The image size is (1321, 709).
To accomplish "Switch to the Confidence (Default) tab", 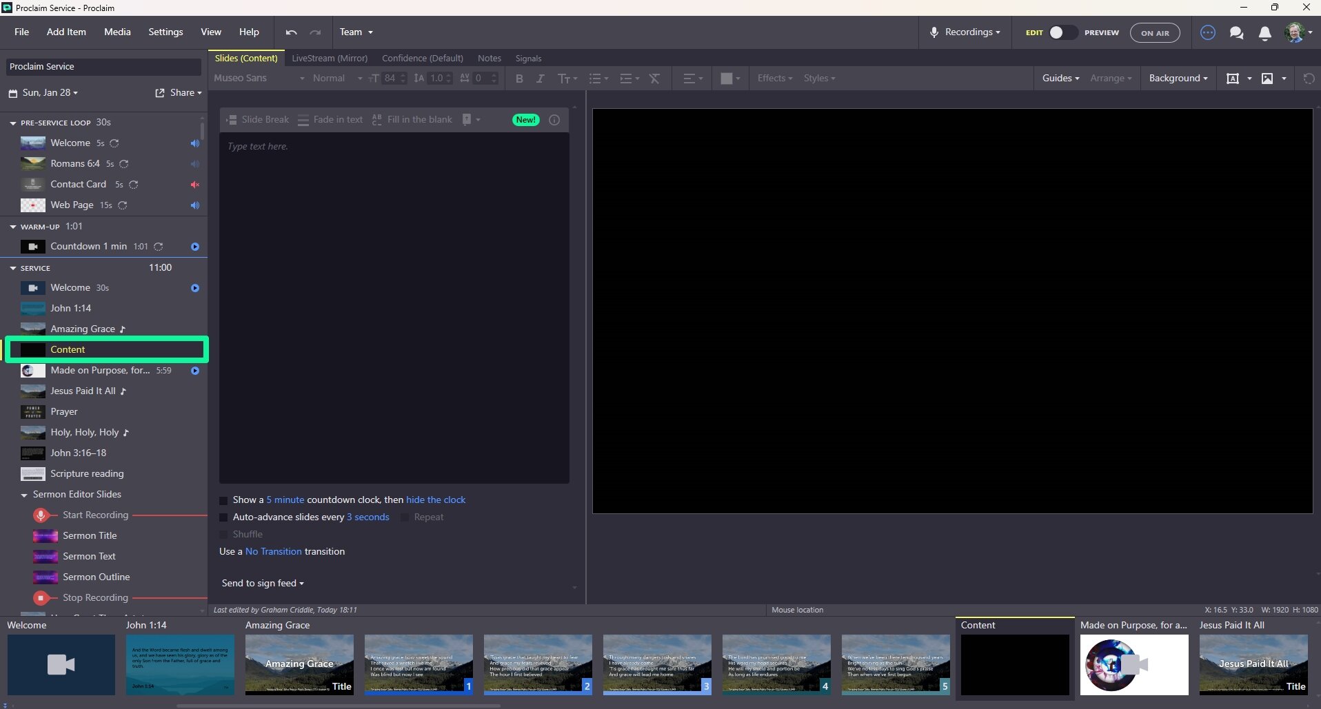I will tap(422, 58).
